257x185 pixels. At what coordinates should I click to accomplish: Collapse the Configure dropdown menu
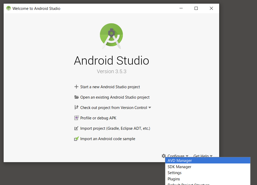tap(178, 156)
